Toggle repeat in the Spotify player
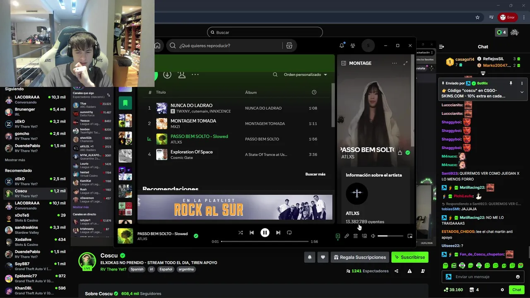 coord(289,233)
